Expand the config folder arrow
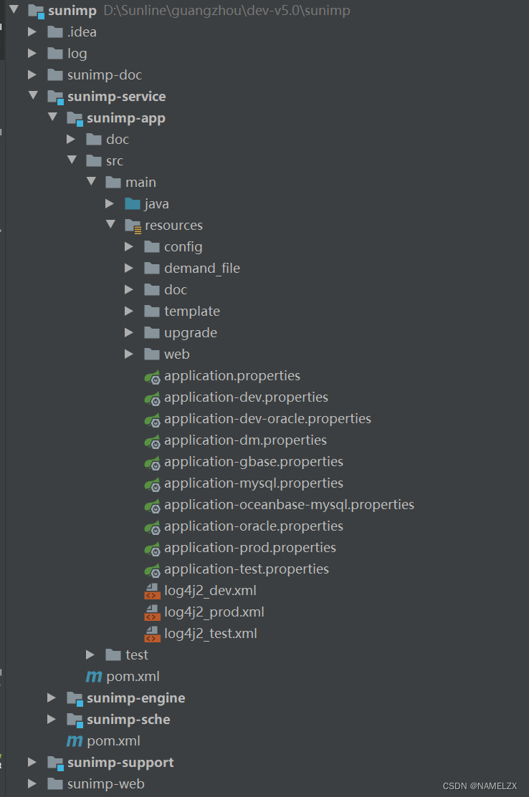This screenshot has width=529, height=797. [129, 246]
